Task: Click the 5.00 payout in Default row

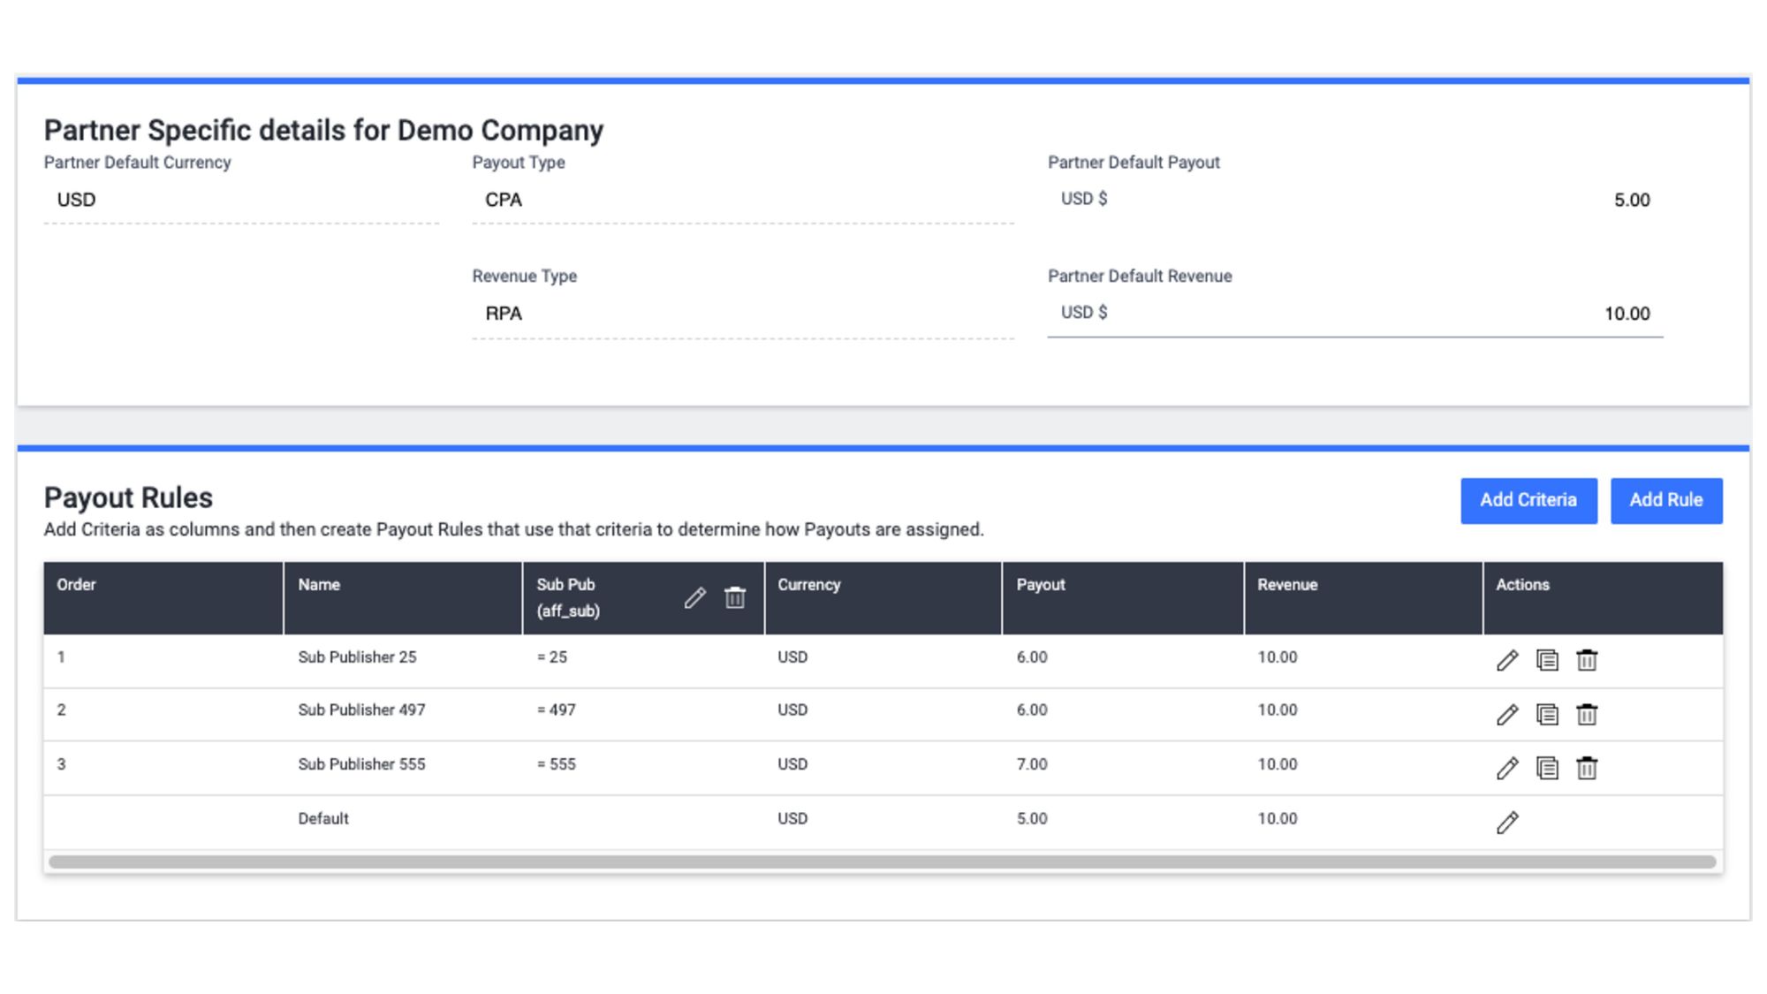Action: [x=1032, y=819]
